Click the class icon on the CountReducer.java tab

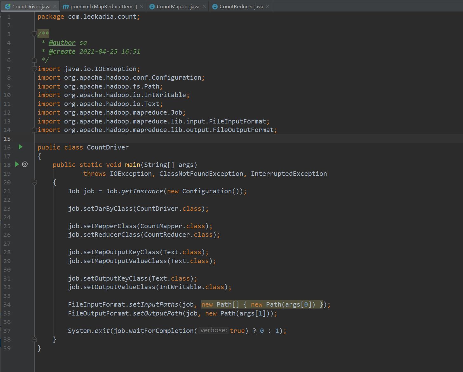(215, 6)
